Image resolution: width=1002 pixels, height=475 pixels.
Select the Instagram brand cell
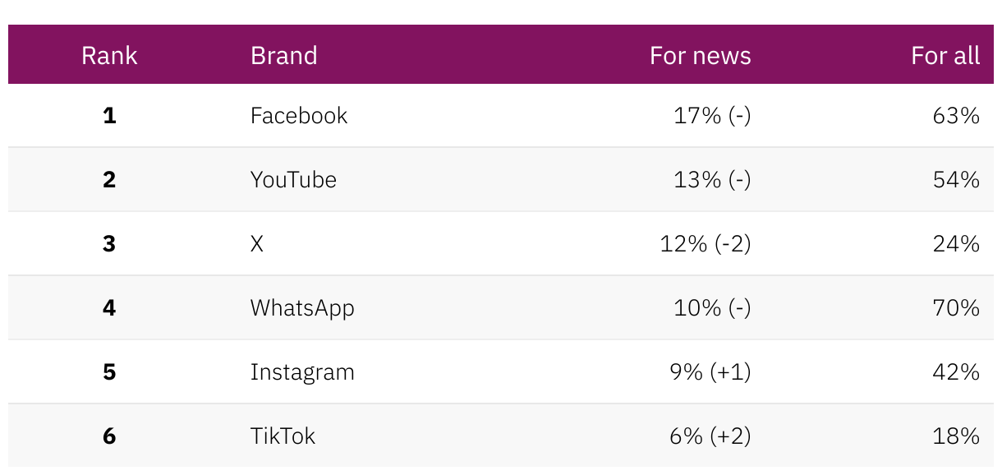(302, 372)
